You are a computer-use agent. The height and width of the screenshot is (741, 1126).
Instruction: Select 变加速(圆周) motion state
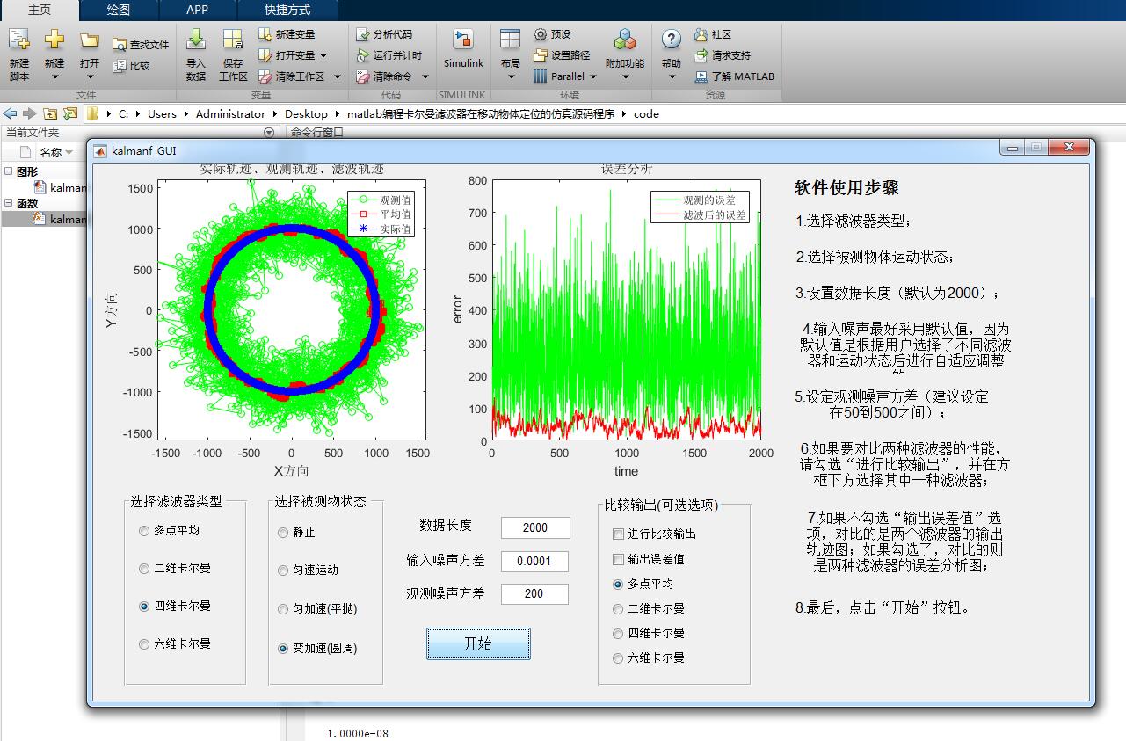283,649
